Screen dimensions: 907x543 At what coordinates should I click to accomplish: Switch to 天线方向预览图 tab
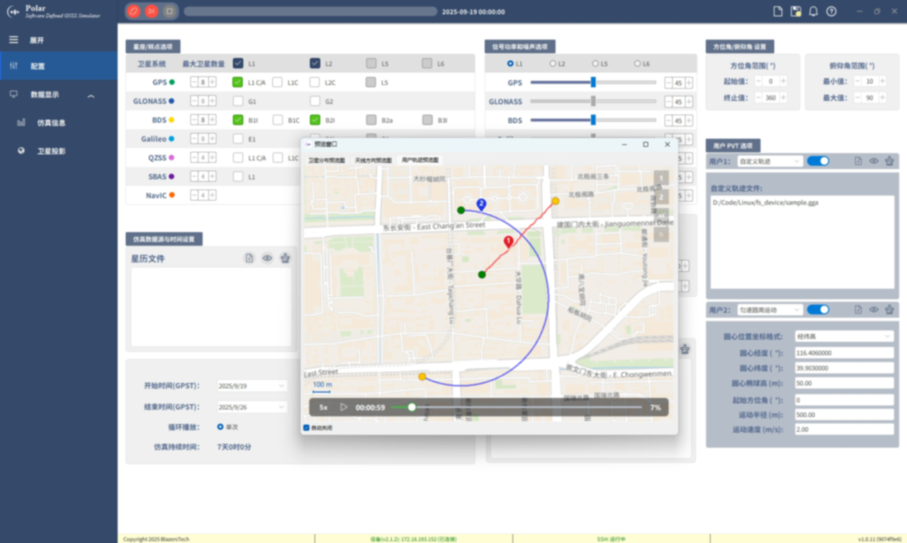click(x=373, y=161)
